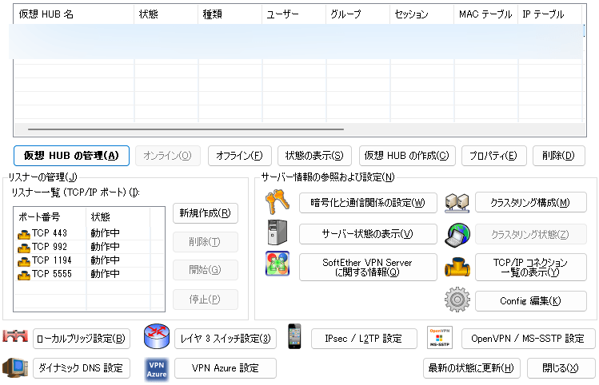Click the clustering configuration computers icon
The height and width of the screenshot is (385, 599).
tap(457, 203)
